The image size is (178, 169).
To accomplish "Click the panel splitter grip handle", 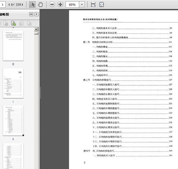I will [40, 93].
